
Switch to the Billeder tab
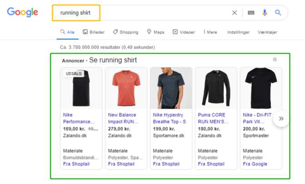93,32
